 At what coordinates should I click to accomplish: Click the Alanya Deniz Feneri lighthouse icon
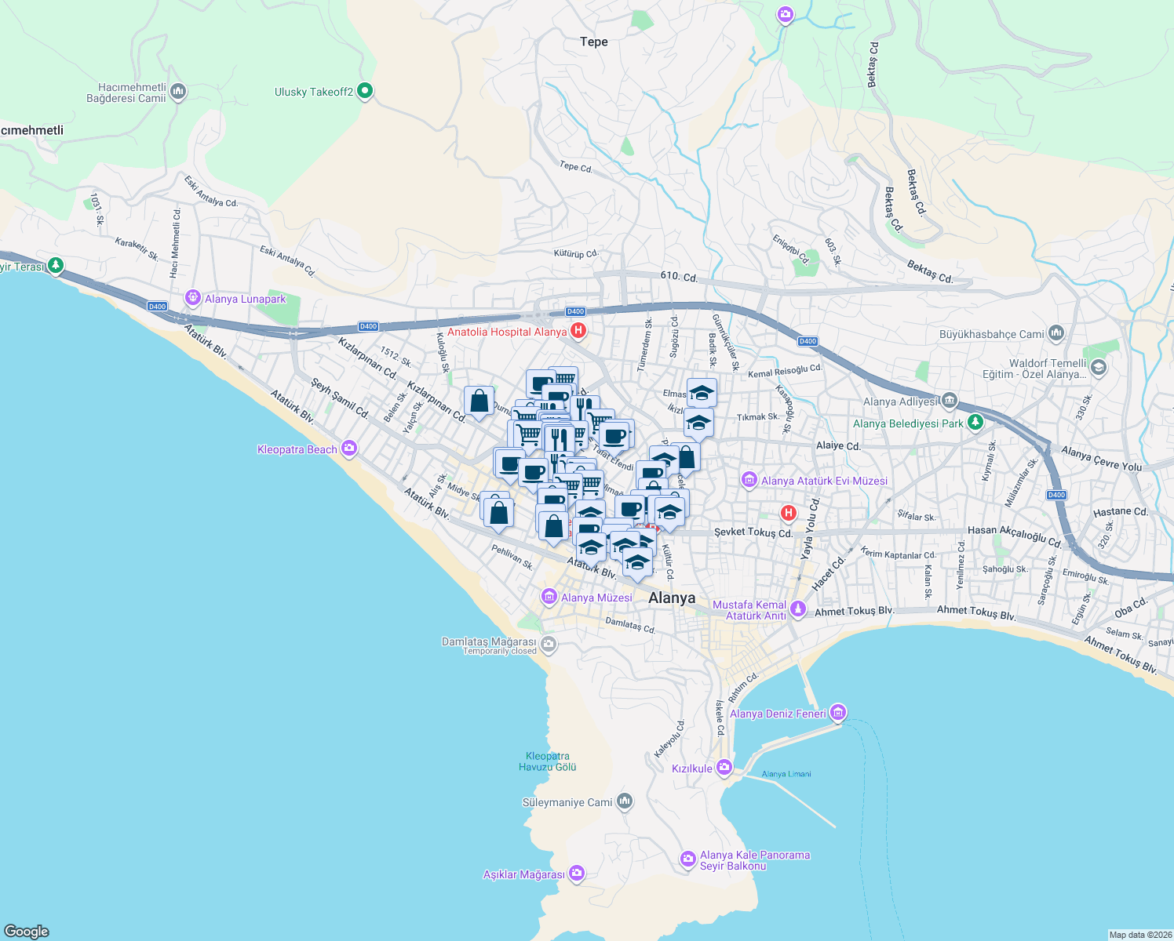click(838, 713)
